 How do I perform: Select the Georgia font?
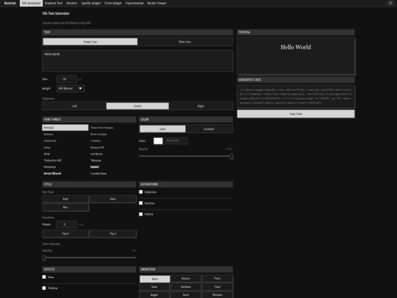[65, 127]
